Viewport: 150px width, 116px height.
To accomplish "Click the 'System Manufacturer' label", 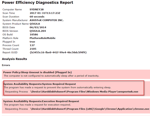I will coord(15,20).
